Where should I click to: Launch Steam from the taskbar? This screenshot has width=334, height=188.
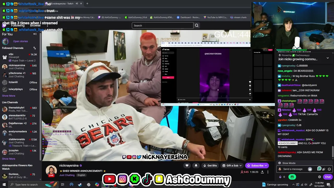pos(80,185)
